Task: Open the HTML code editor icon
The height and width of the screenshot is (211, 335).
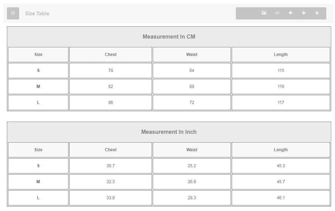Action: [277, 13]
